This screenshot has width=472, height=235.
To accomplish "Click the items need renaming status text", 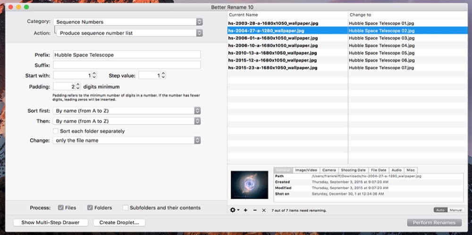I will (299, 210).
